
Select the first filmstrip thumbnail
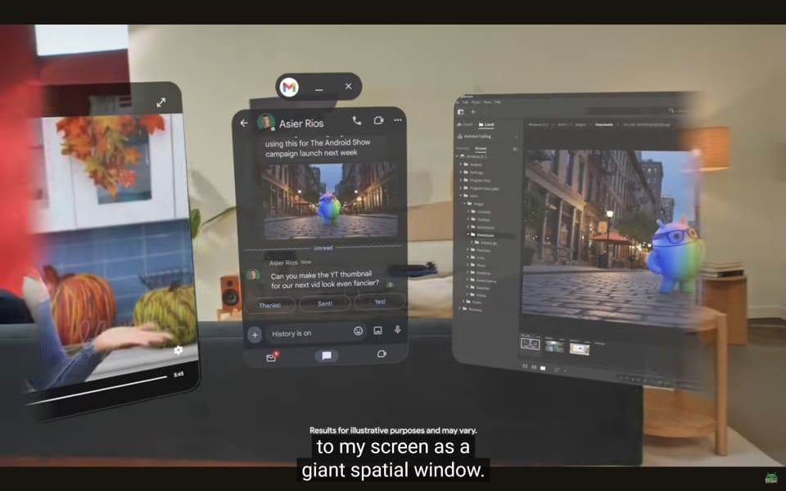[531, 345]
